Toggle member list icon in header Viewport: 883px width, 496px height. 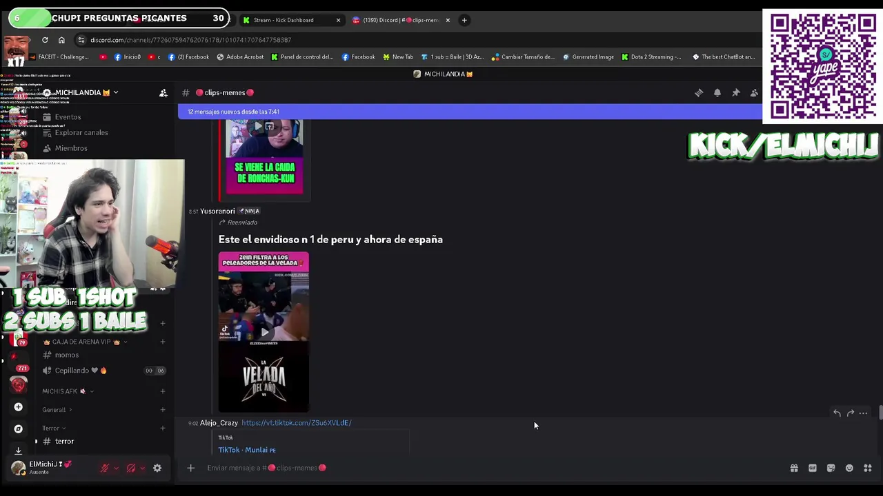pos(754,93)
